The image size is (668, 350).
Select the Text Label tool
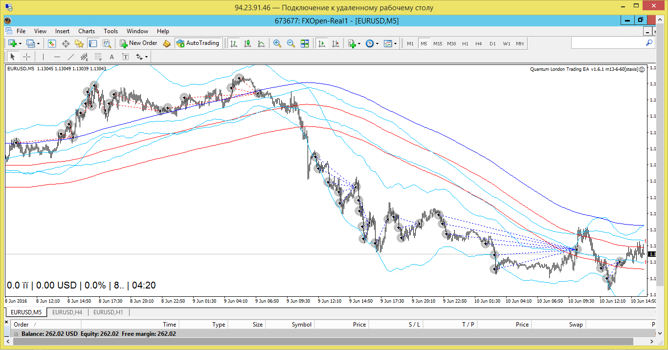pos(125,57)
